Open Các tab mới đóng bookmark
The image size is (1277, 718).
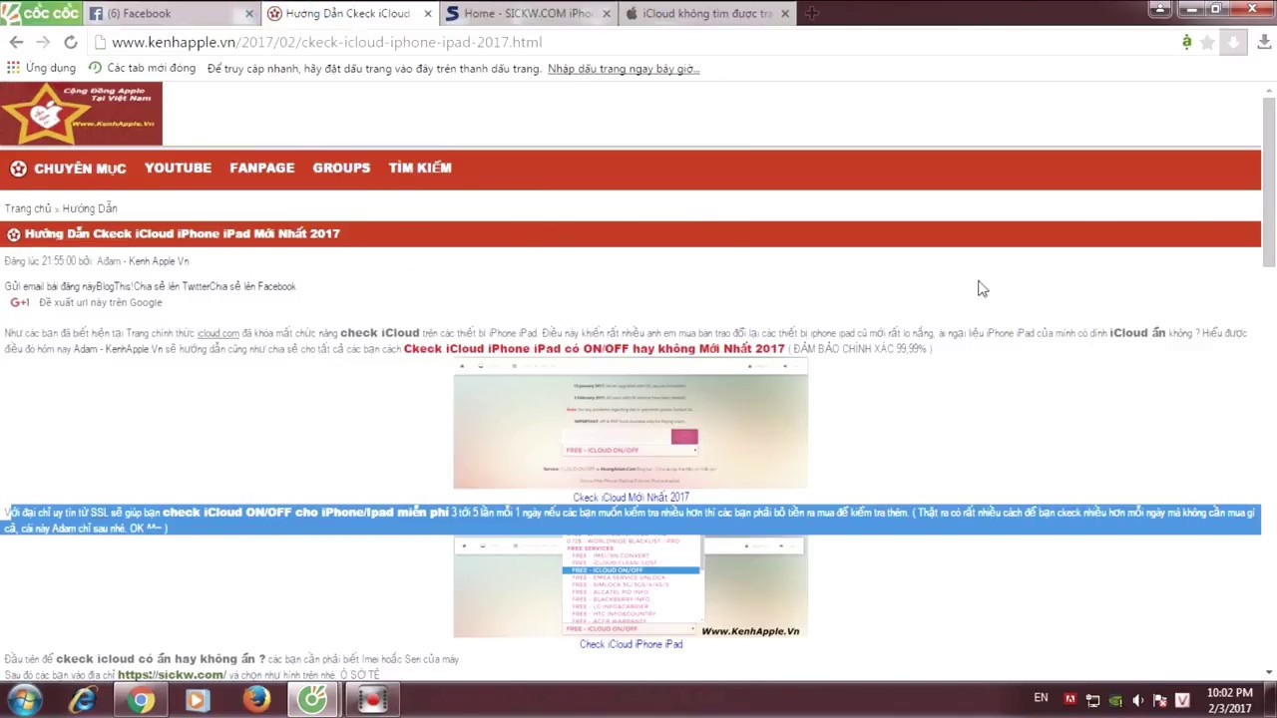(142, 68)
